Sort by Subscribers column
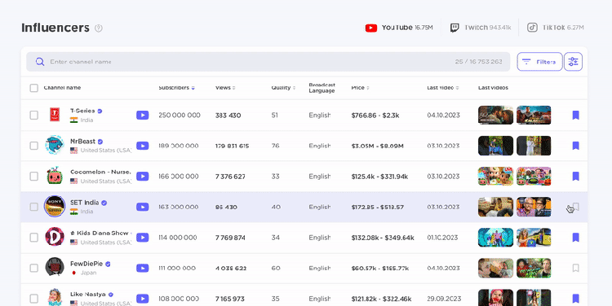This screenshot has height=306, width=612. [176, 88]
